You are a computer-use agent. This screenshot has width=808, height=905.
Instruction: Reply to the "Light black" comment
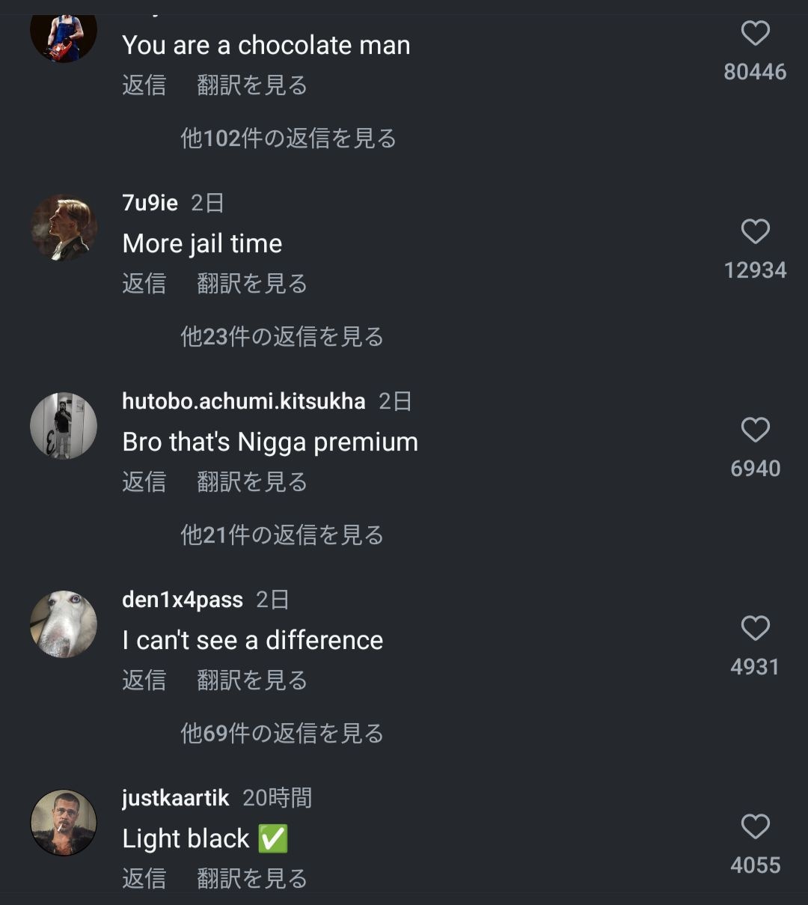[144, 879]
